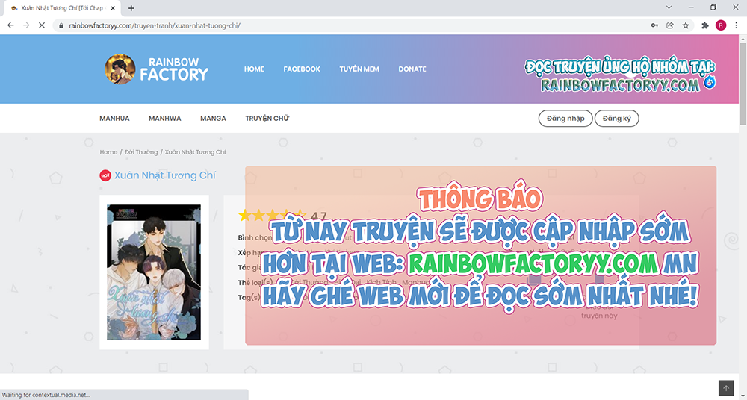Screen dimensions: 747x400
Task: Open the Chrome extensions puzzle icon
Action: tap(705, 25)
